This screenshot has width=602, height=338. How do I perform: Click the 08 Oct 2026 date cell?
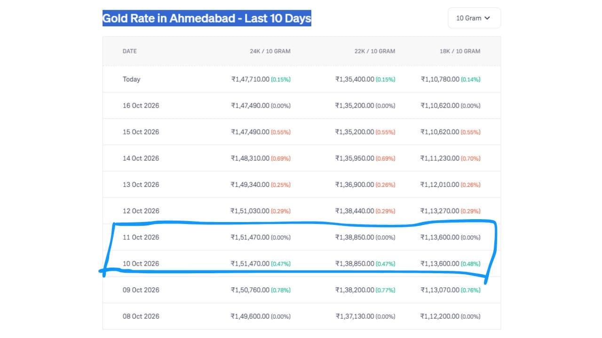pos(141,316)
